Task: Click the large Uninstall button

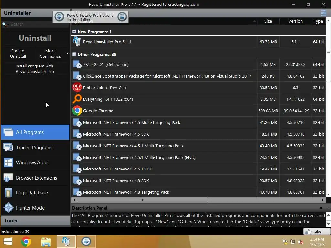Action: click(x=35, y=38)
